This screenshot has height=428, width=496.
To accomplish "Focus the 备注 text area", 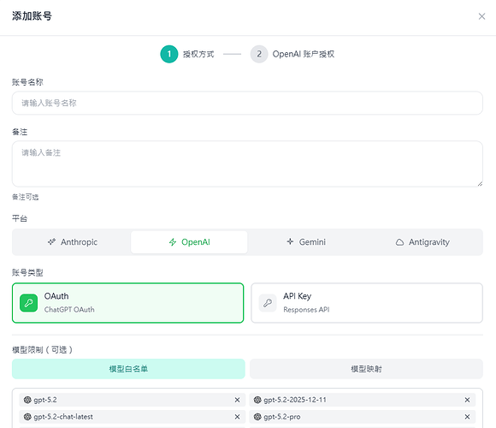I will pyautogui.click(x=247, y=163).
